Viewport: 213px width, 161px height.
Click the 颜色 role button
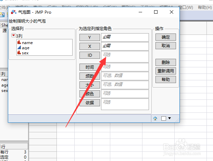tap(89, 94)
